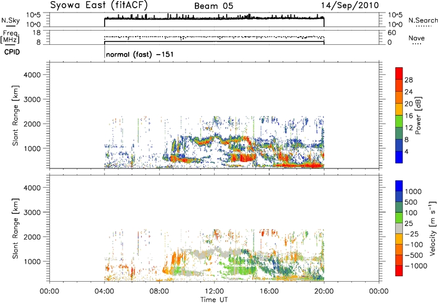Click the "100" label on Velocity colorbar
The height and width of the screenshot is (303, 438).
tap(411, 213)
